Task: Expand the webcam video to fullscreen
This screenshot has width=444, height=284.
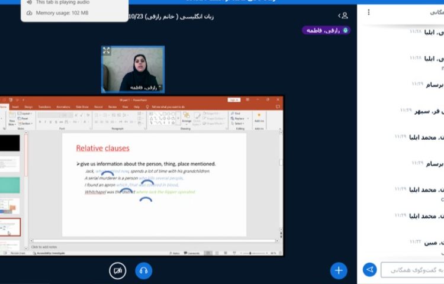Action: point(107,51)
